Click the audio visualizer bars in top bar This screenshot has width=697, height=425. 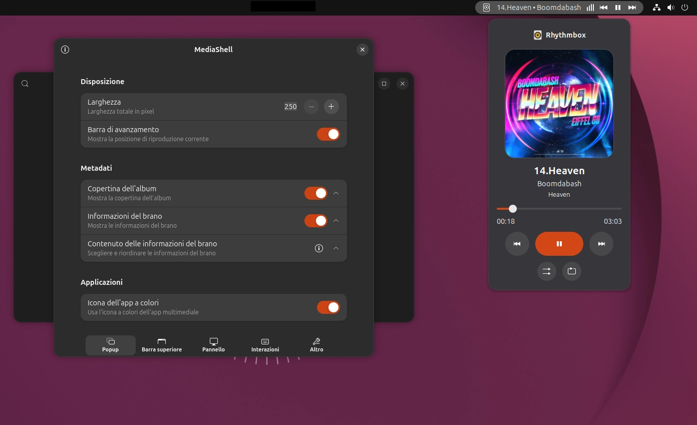590,8
